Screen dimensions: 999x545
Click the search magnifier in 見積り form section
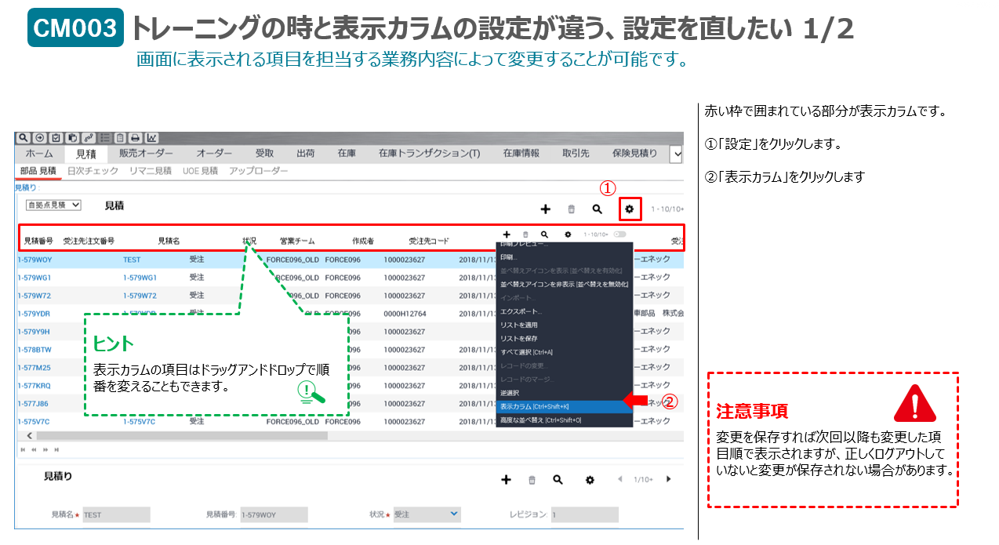tap(558, 480)
